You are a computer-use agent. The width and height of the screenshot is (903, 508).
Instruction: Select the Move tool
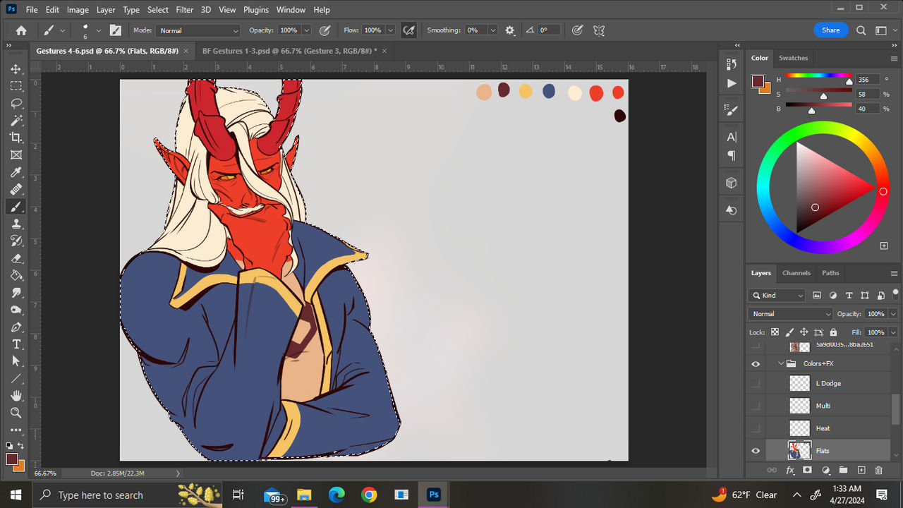[16, 69]
